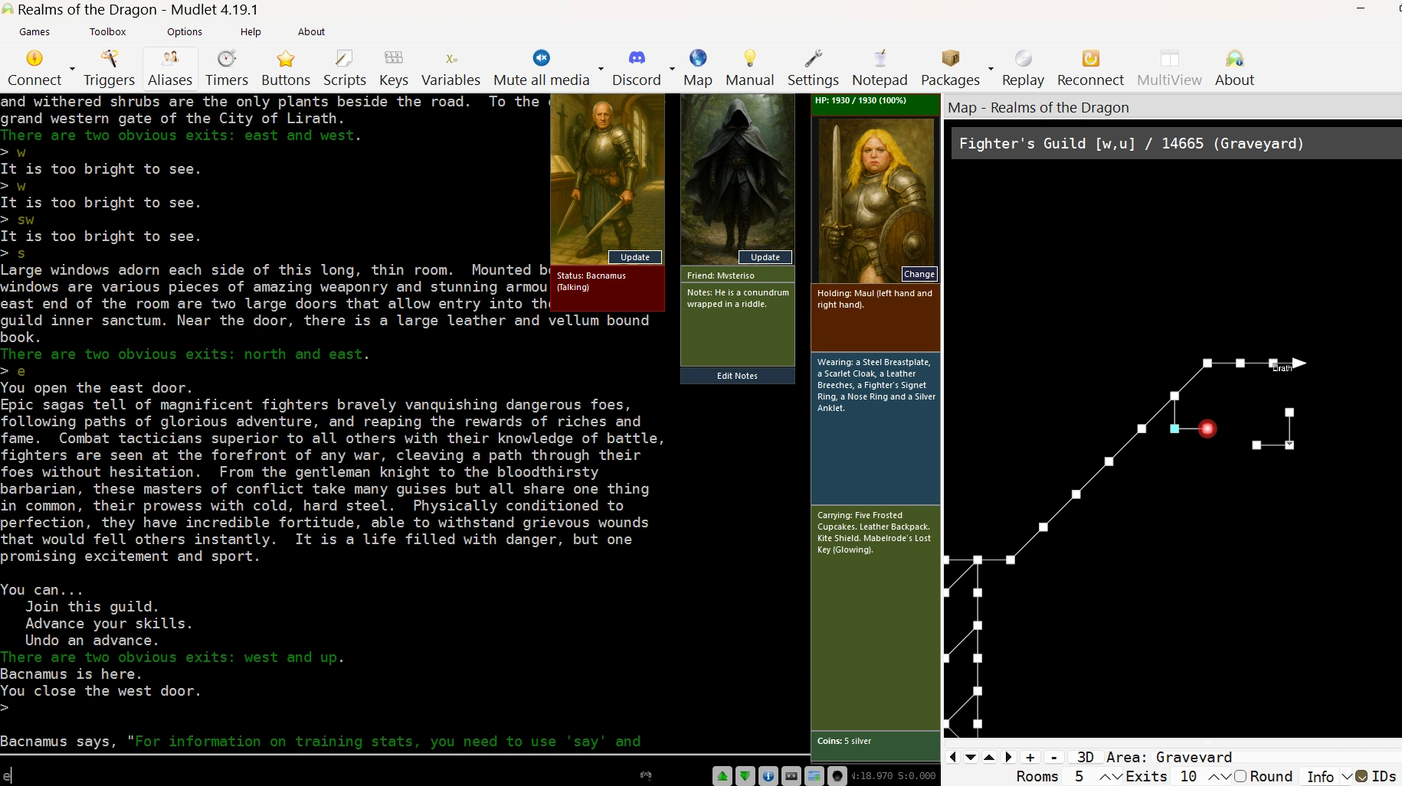Open the Aliases editor

tap(170, 67)
